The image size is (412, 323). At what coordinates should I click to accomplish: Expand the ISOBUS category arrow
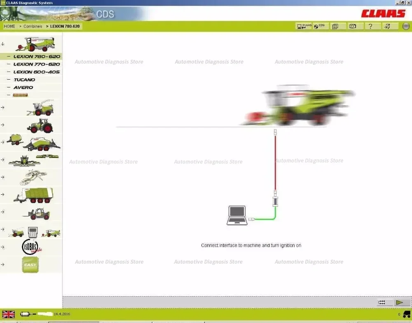[2, 247]
